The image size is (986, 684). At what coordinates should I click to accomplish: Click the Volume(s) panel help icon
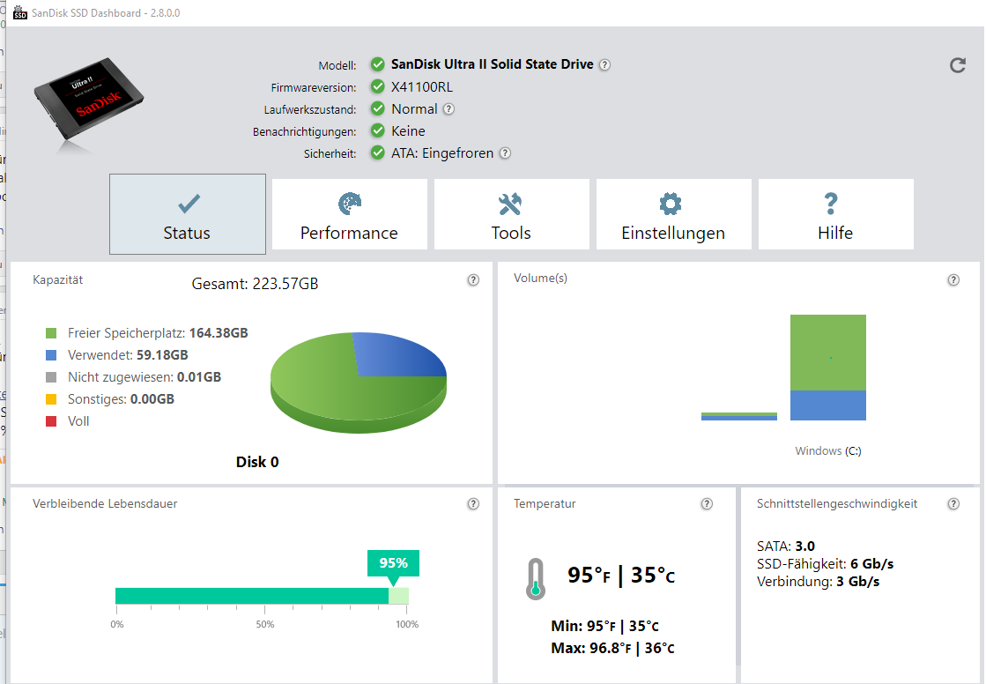pyautogui.click(x=953, y=280)
